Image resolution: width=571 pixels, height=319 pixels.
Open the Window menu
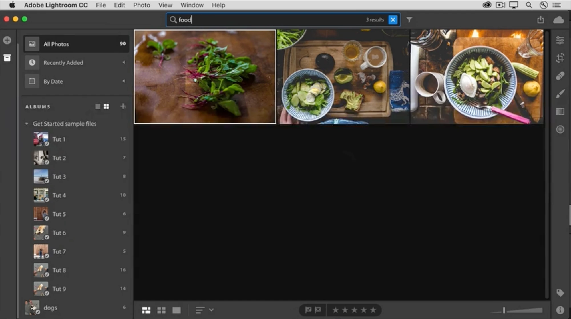tap(192, 5)
